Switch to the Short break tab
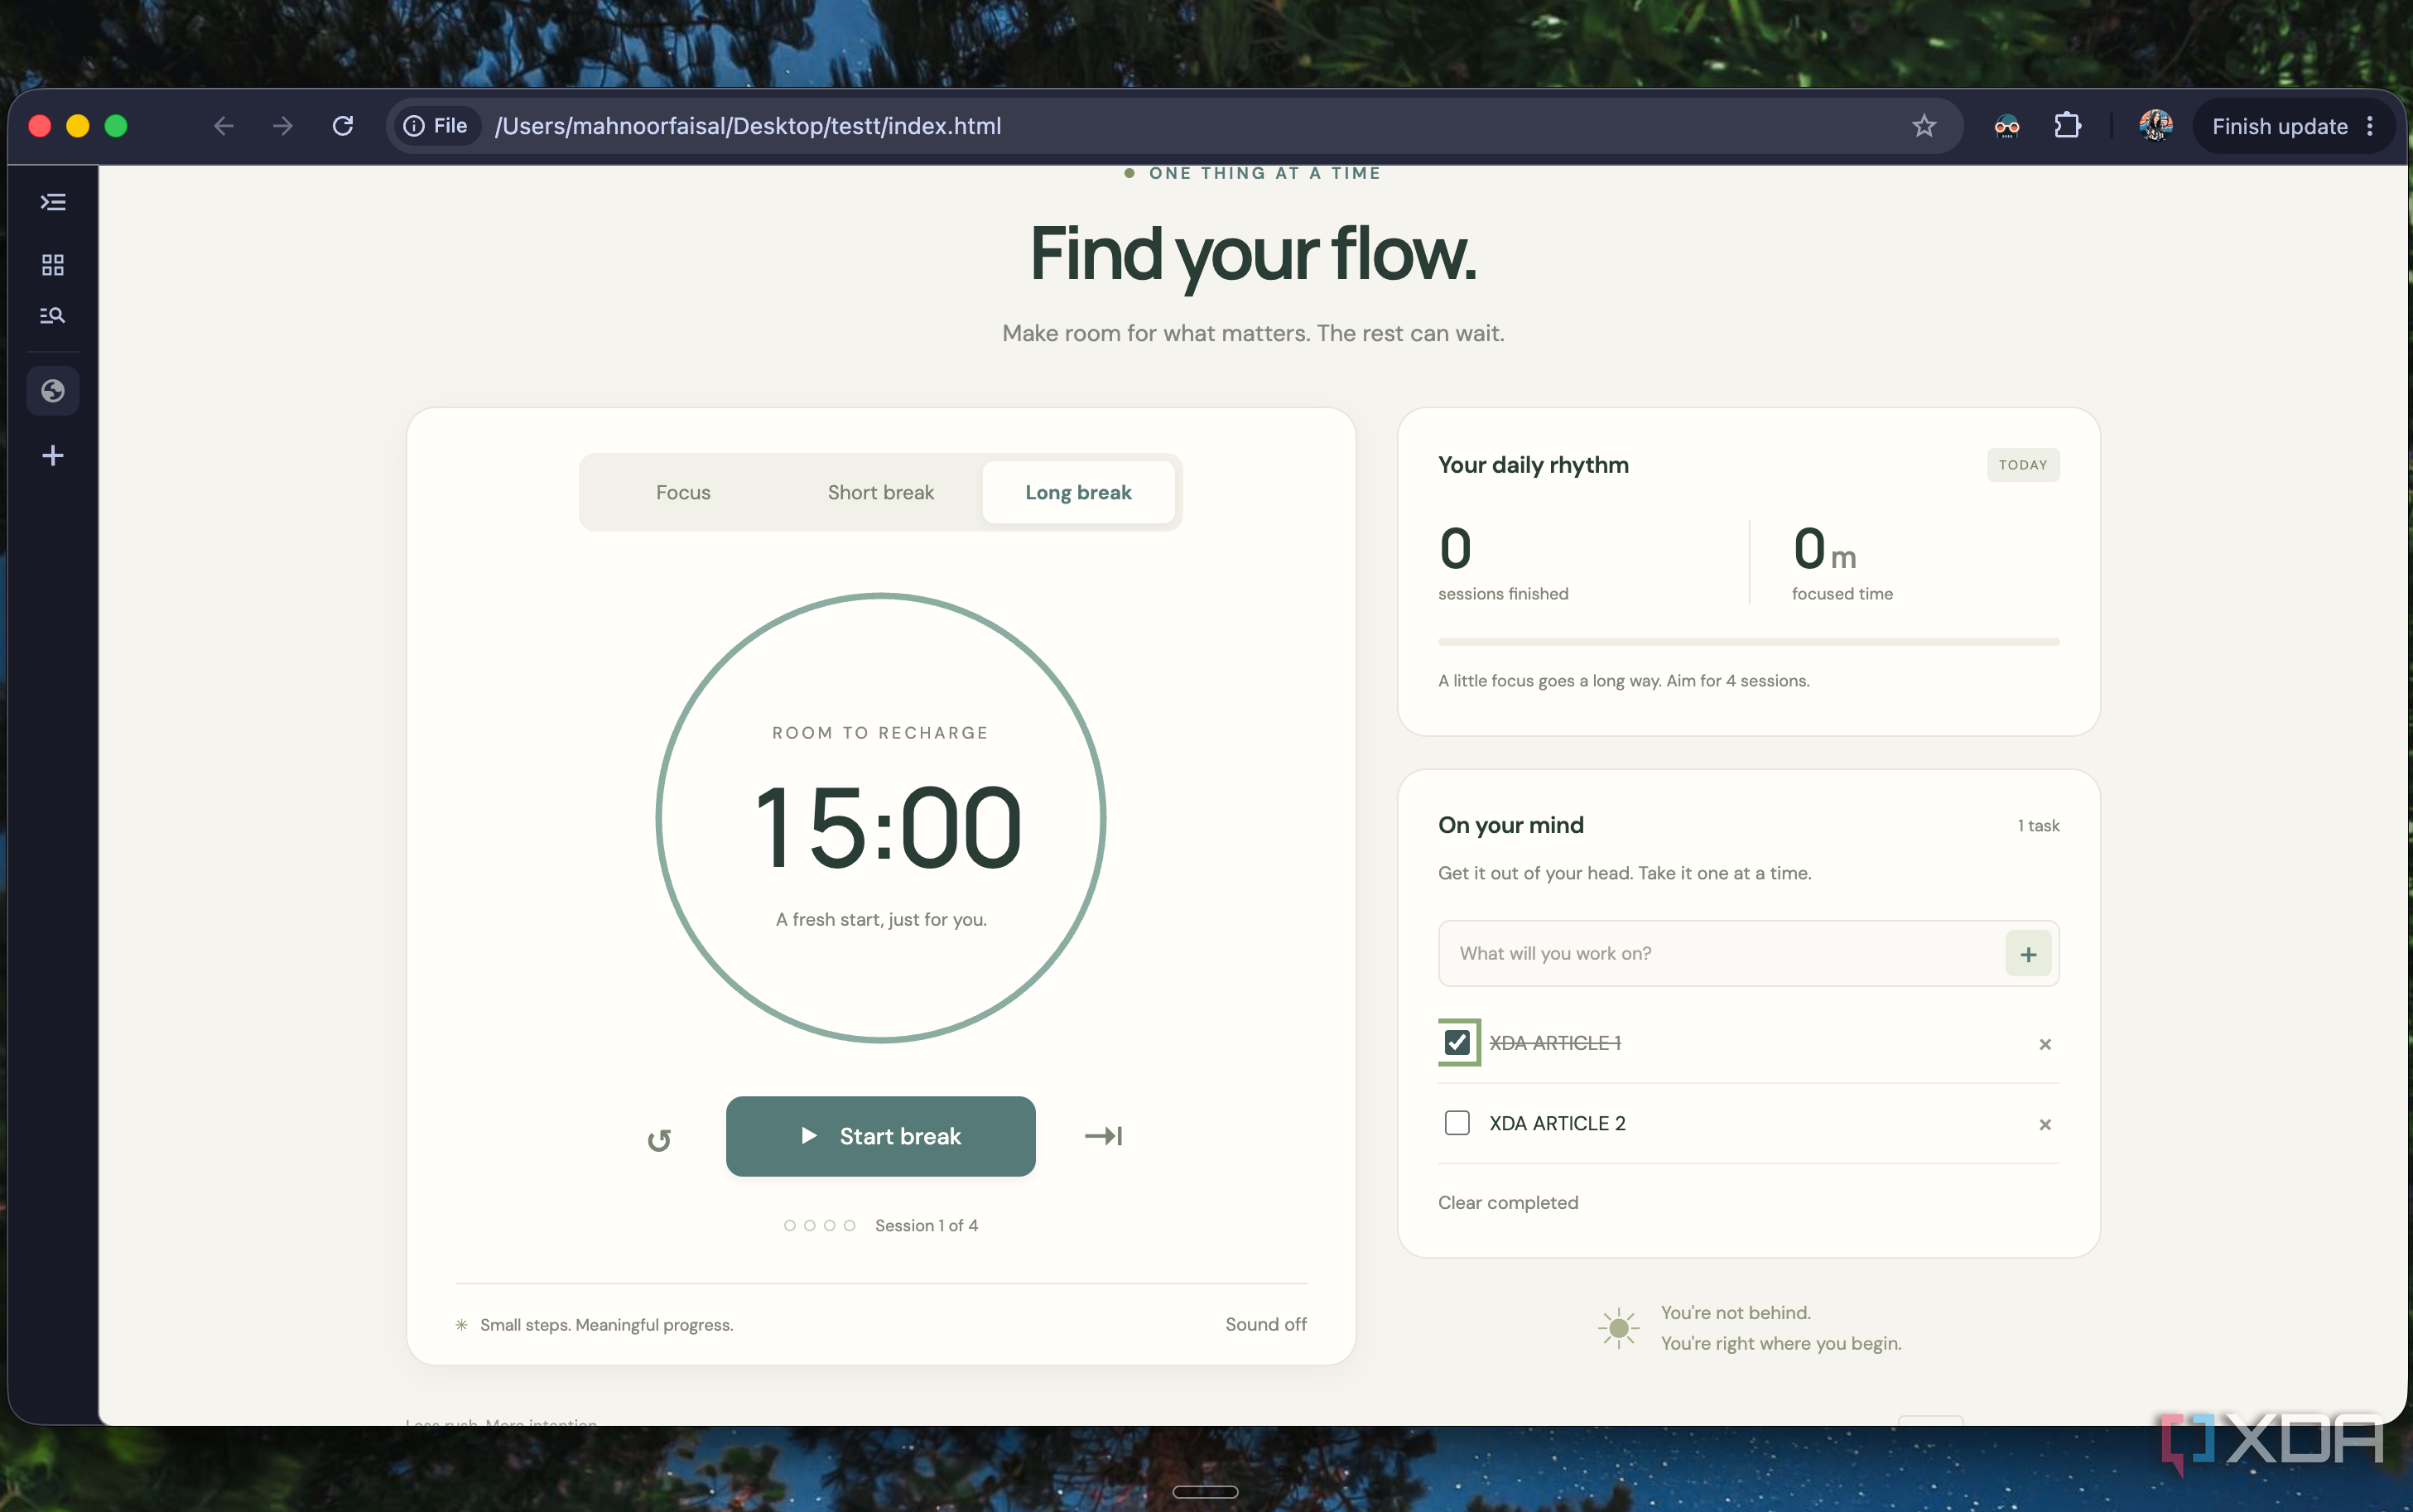The image size is (2413, 1512). point(880,492)
